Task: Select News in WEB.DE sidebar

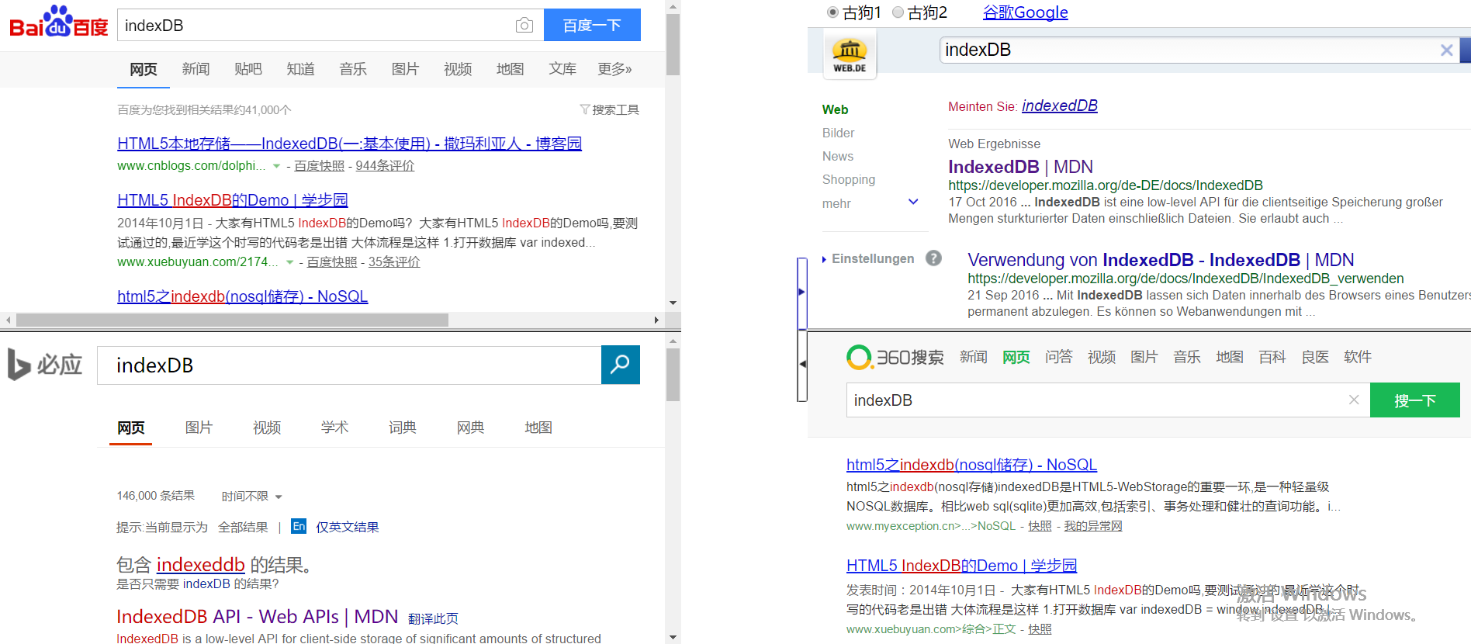Action: pyautogui.click(x=837, y=156)
